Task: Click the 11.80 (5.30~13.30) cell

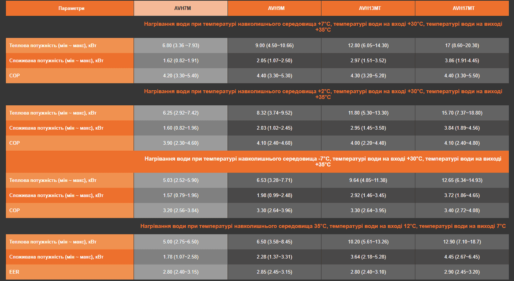Action: tap(368, 113)
